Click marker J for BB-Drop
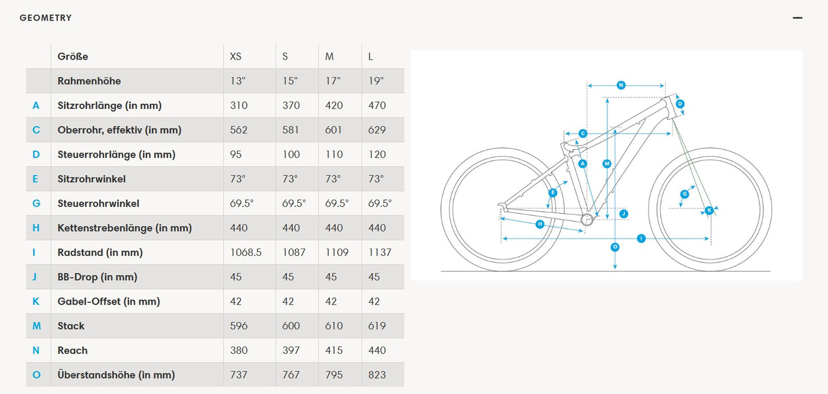Image resolution: width=828 pixels, height=394 pixels. [x=624, y=214]
